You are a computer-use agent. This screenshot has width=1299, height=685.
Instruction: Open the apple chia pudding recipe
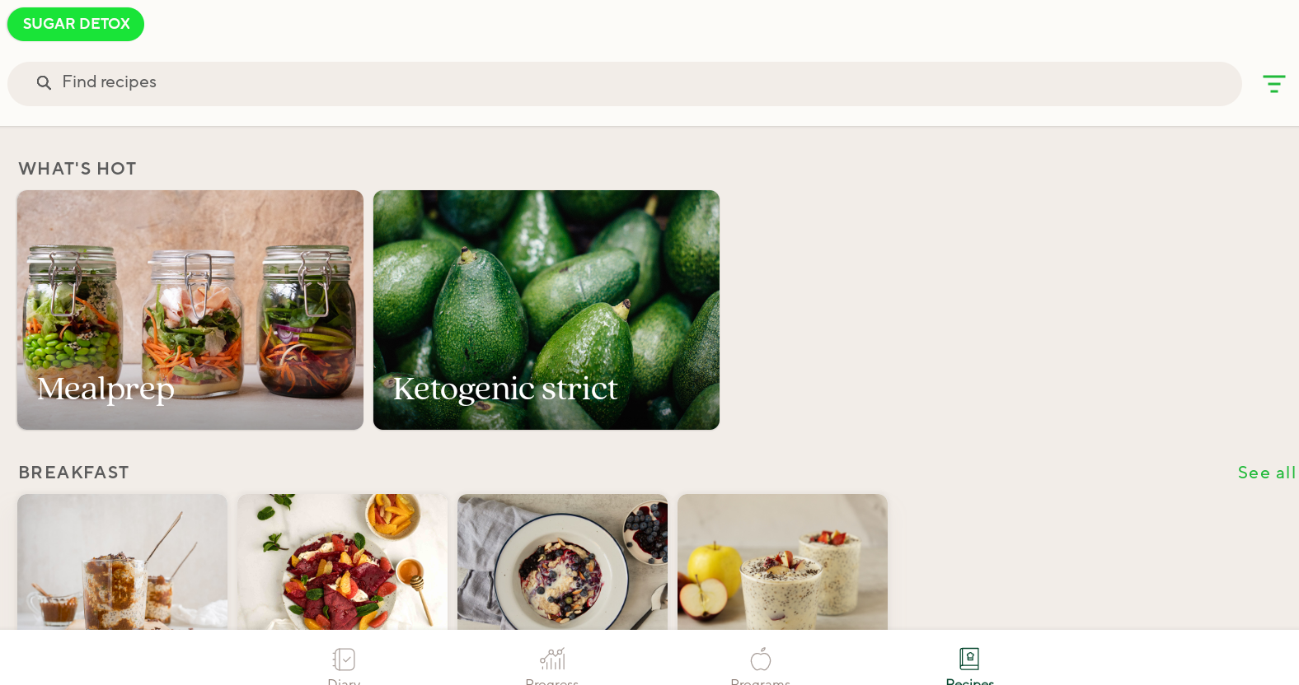pyautogui.click(x=782, y=562)
